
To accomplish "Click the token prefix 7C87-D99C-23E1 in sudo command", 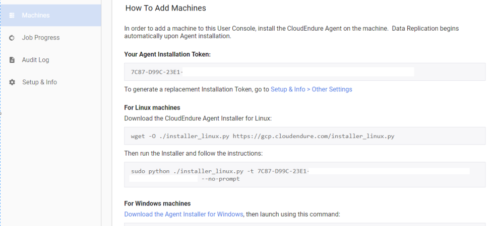I will click(x=283, y=171).
